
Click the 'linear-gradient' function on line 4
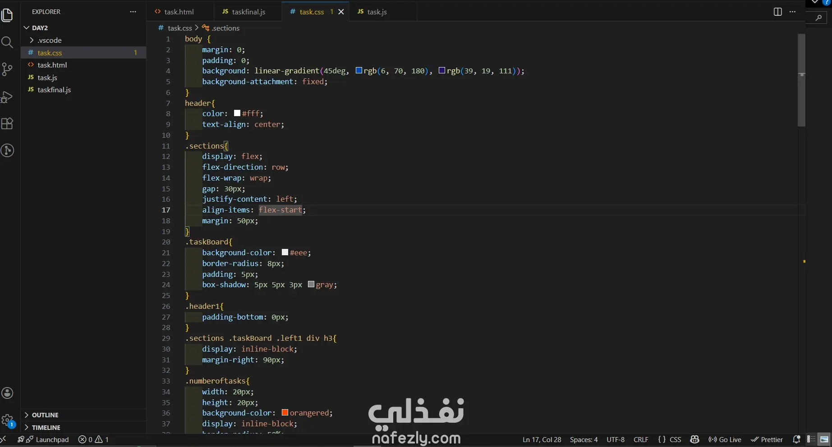click(287, 71)
